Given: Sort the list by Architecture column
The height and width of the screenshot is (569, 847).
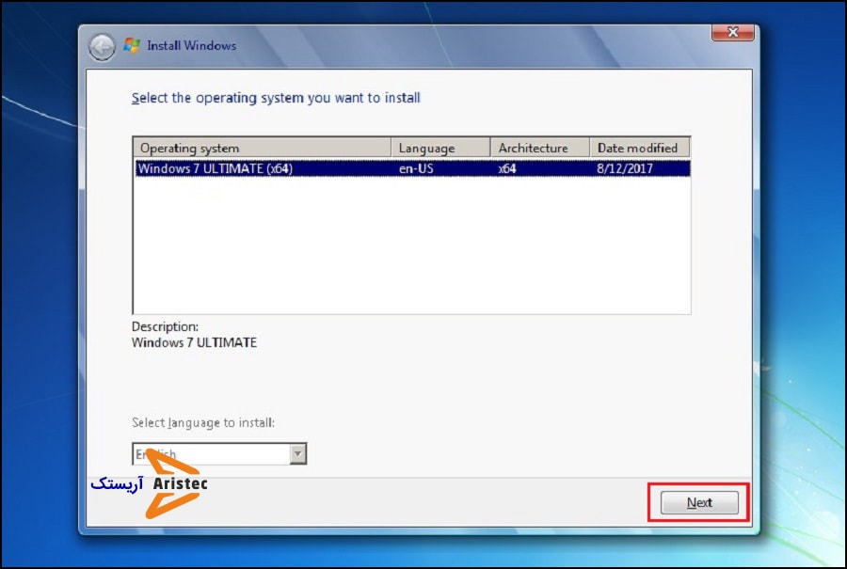Looking at the screenshot, I should (x=539, y=148).
